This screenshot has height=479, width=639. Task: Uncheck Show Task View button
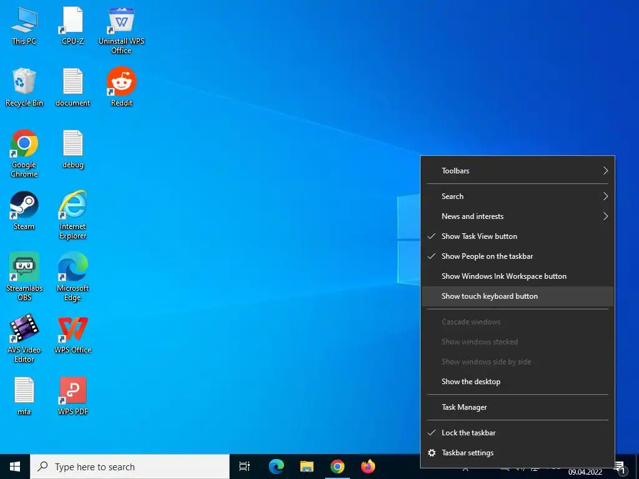(517, 236)
